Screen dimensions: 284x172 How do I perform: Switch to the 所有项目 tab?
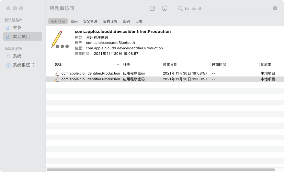(58, 21)
